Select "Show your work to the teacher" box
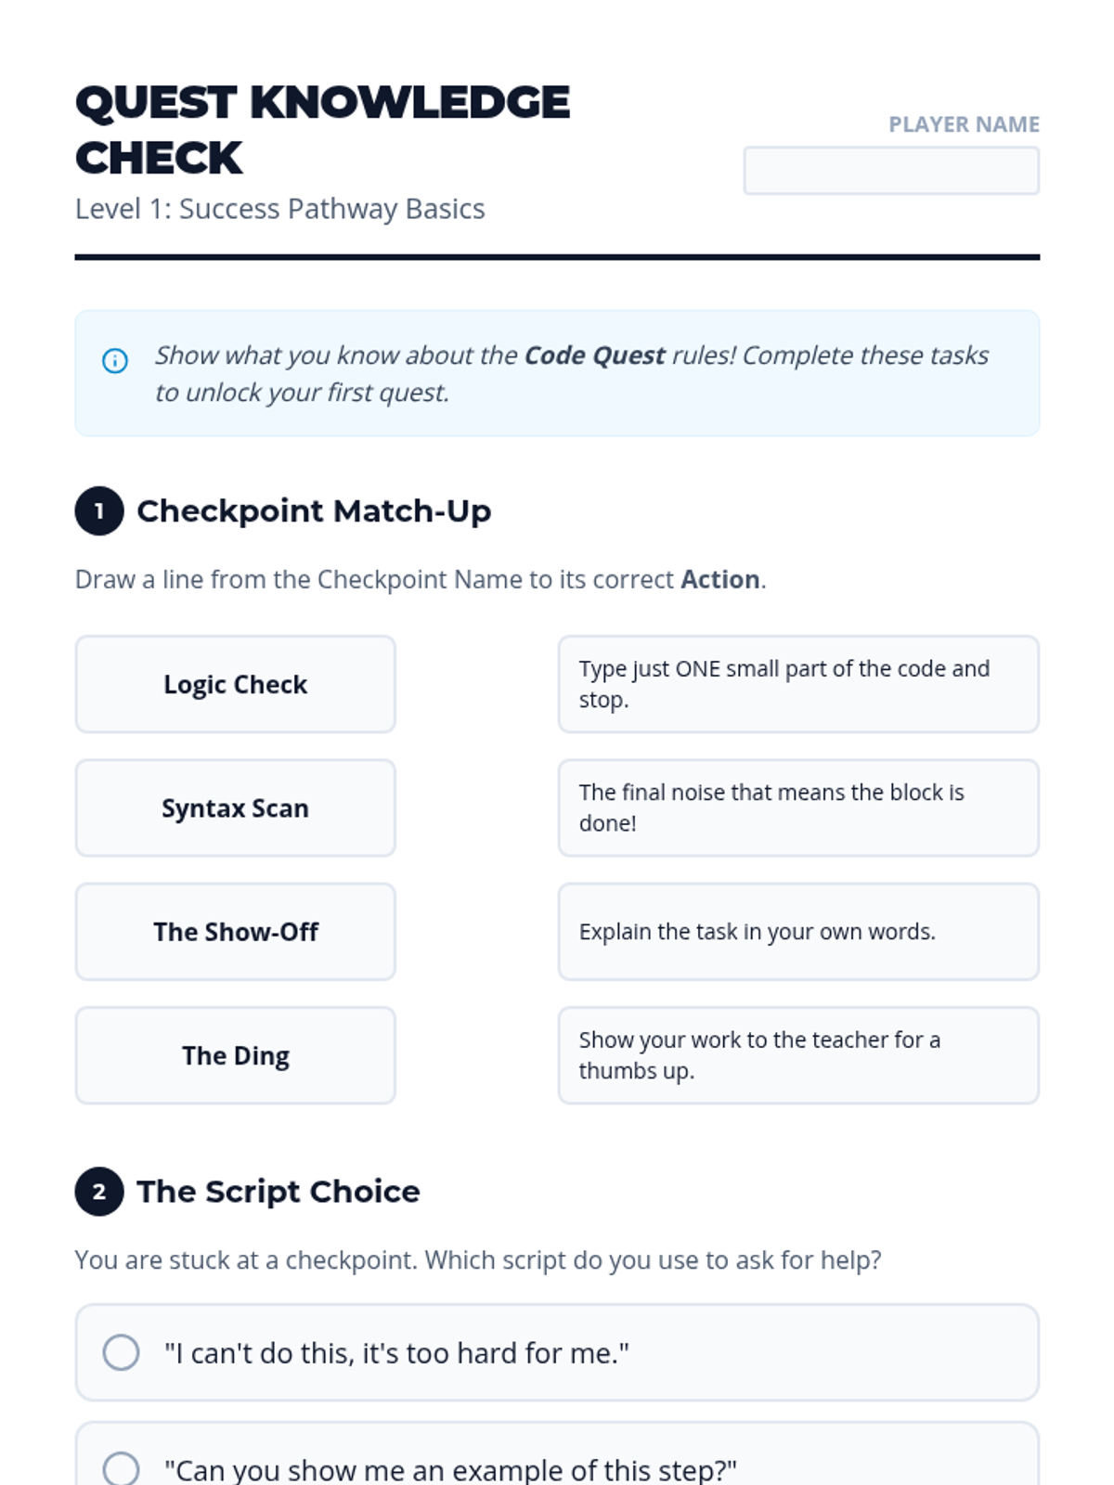The image size is (1114, 1485). (797, 1055)
